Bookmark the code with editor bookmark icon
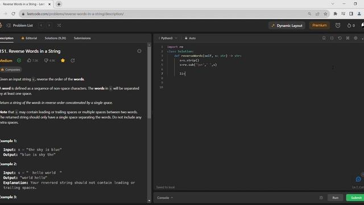Viewport: 364px width, 205px height. tap(324, 38)
